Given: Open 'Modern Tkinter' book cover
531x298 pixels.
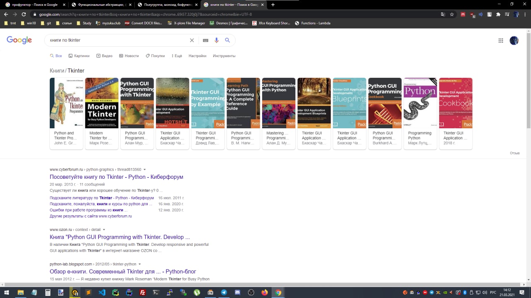Looking at the screenshot, I should click(102, 103).
